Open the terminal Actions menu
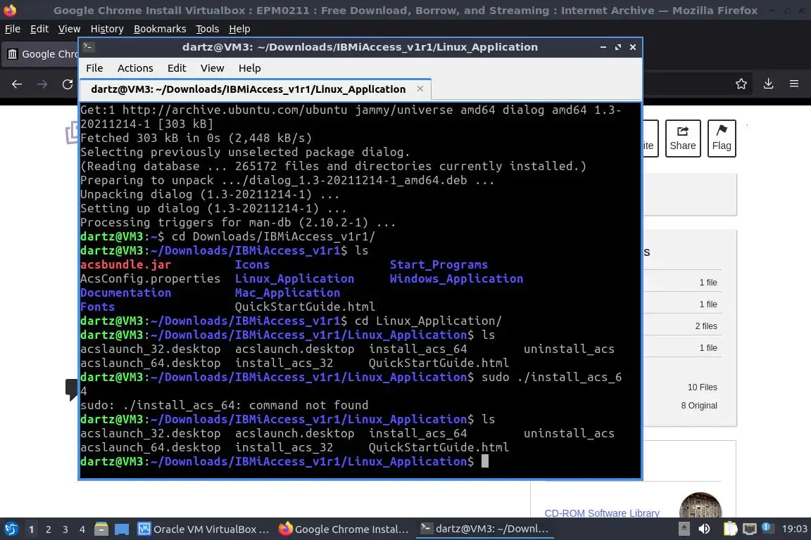Image resolution: width=811 pixels, height=540 pixels. [x=135, y=68]
